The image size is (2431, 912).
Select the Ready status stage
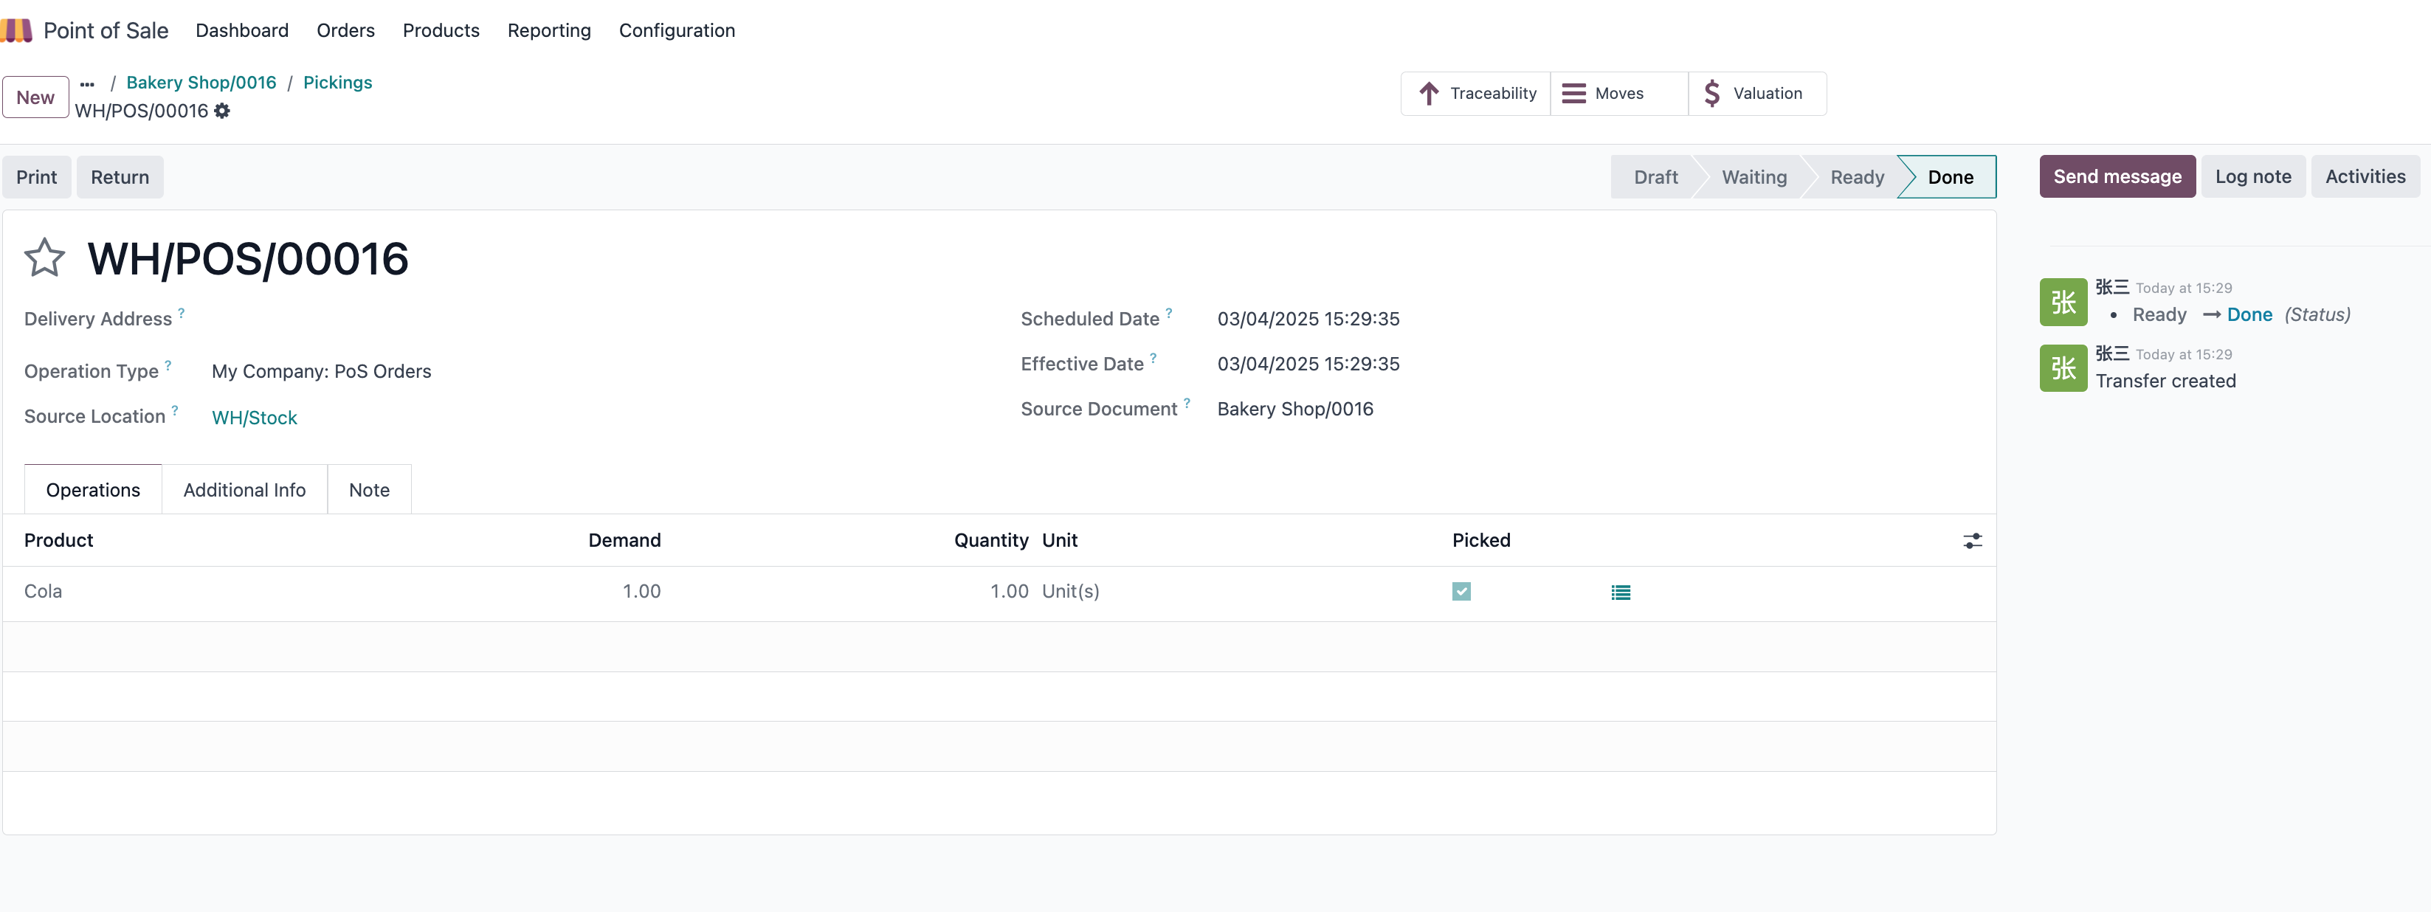[x=1856, y=177]
